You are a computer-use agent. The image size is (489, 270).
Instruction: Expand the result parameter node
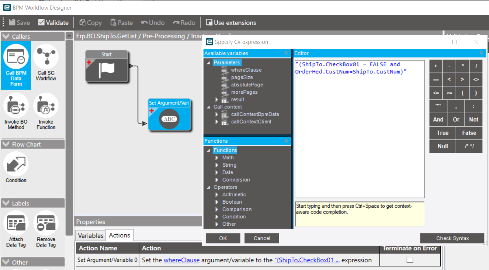(217, 100)
